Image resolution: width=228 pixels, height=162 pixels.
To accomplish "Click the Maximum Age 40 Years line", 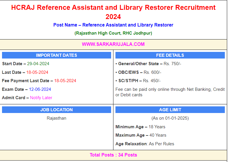I will tap(141, 135).
